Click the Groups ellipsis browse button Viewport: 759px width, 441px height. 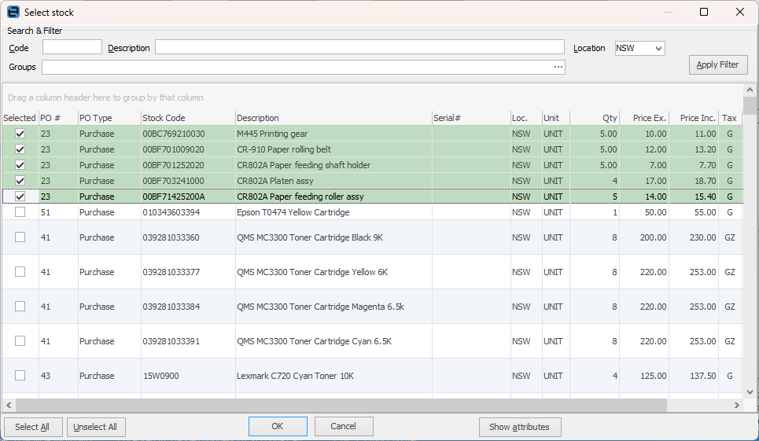pos(558,68)
